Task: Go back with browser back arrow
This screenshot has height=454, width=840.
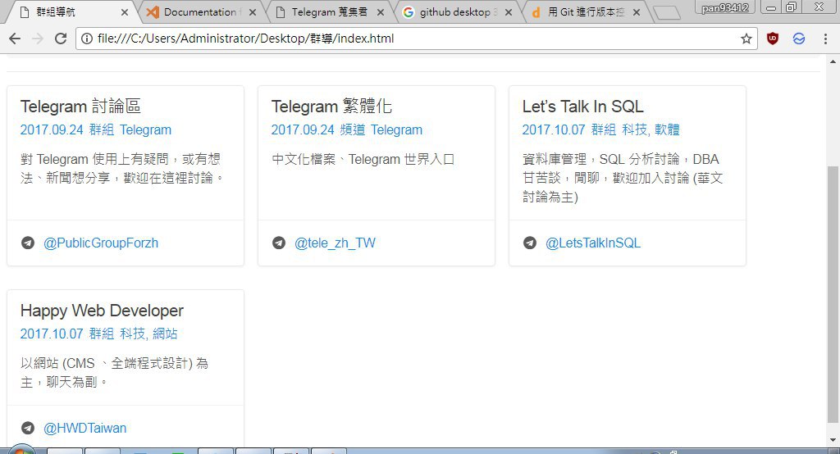Action: click(15, 39)
